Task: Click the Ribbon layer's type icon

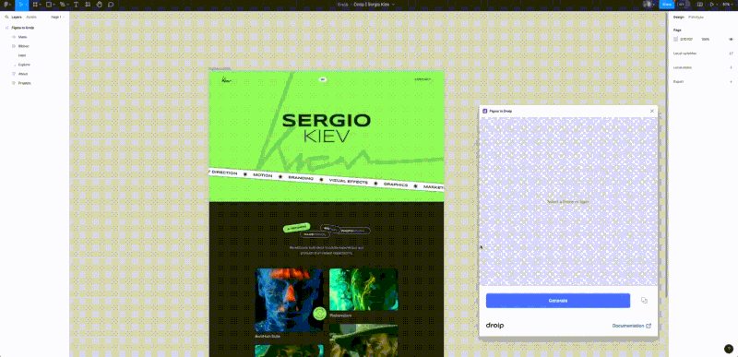Action: point(14,46)
